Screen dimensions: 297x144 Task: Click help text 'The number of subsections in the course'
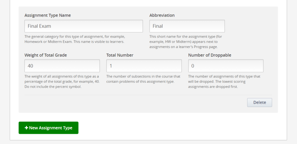[143, 79]
